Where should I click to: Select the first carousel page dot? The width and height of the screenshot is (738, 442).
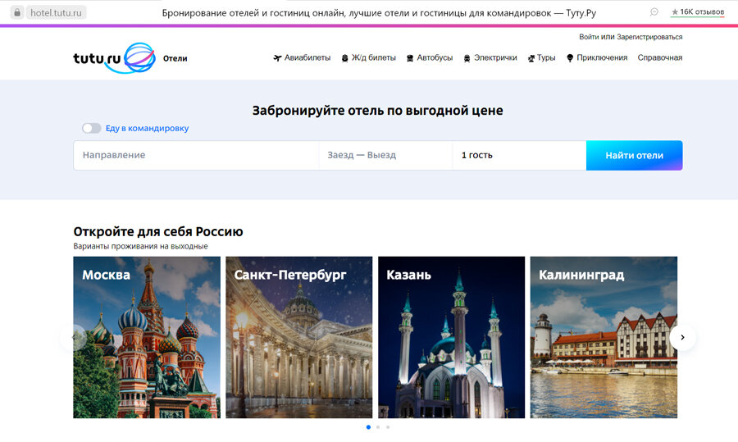368,427
